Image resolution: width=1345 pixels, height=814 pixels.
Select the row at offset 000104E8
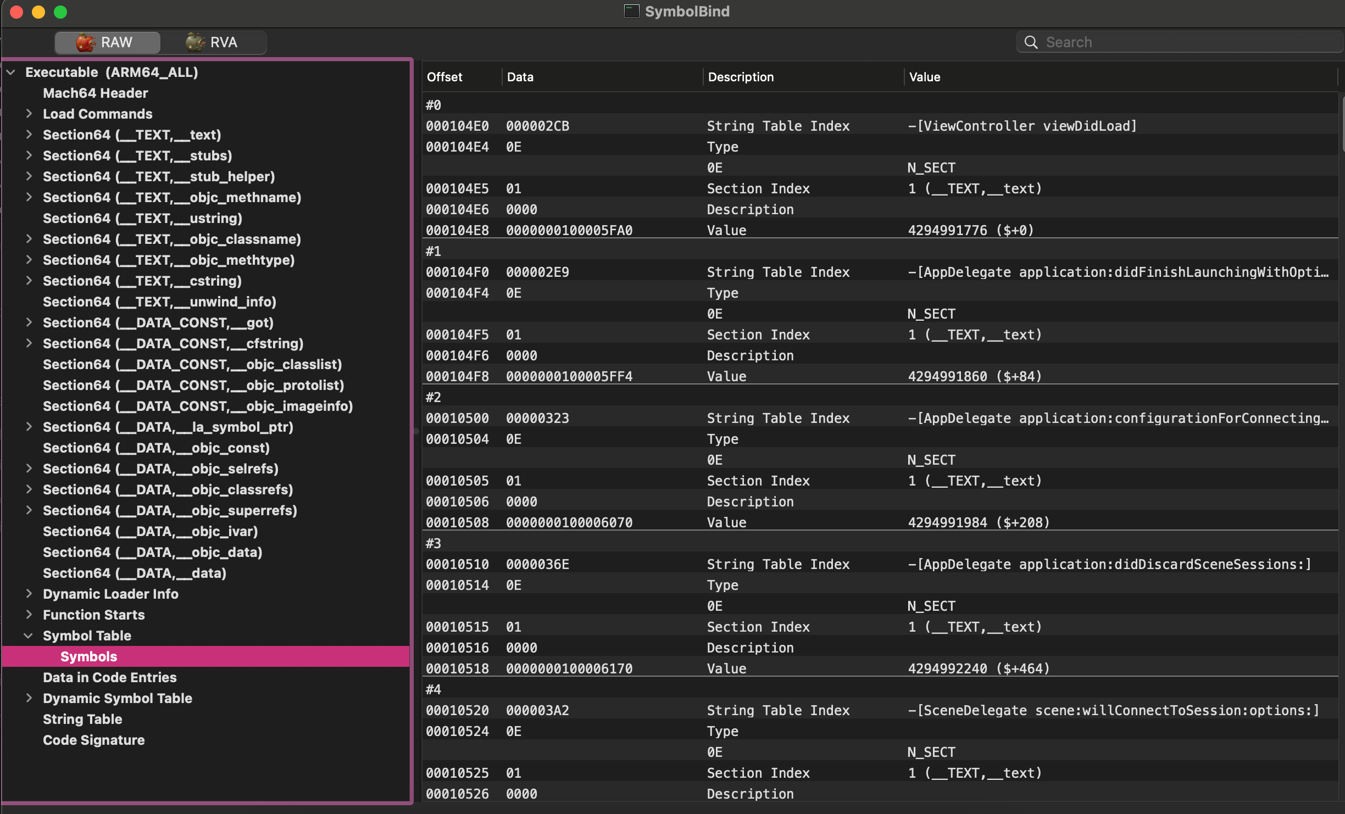click(x=880, y=230)
